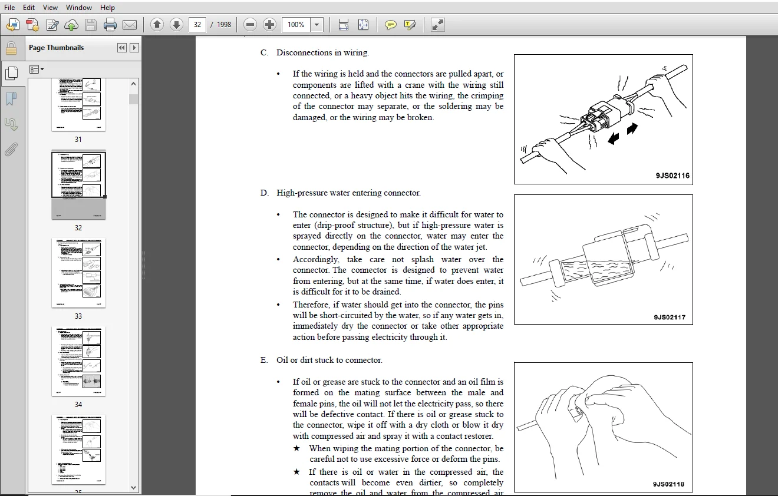The image size is (778, 496).
Task: Click the zoom out minus button
Action: click(250, 25)
